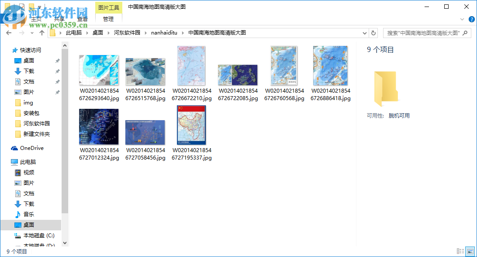Click the Up arrow to go to parent folder
Viewport: 477px width, 257px height.
41,33
